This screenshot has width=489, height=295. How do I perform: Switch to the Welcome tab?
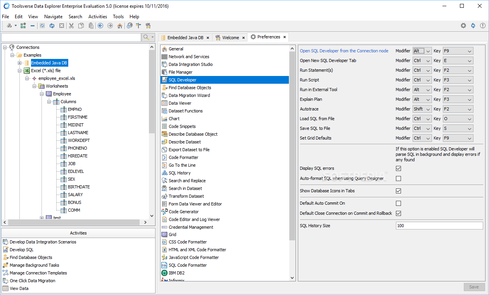pyautogui.click(x=230, y=38)
